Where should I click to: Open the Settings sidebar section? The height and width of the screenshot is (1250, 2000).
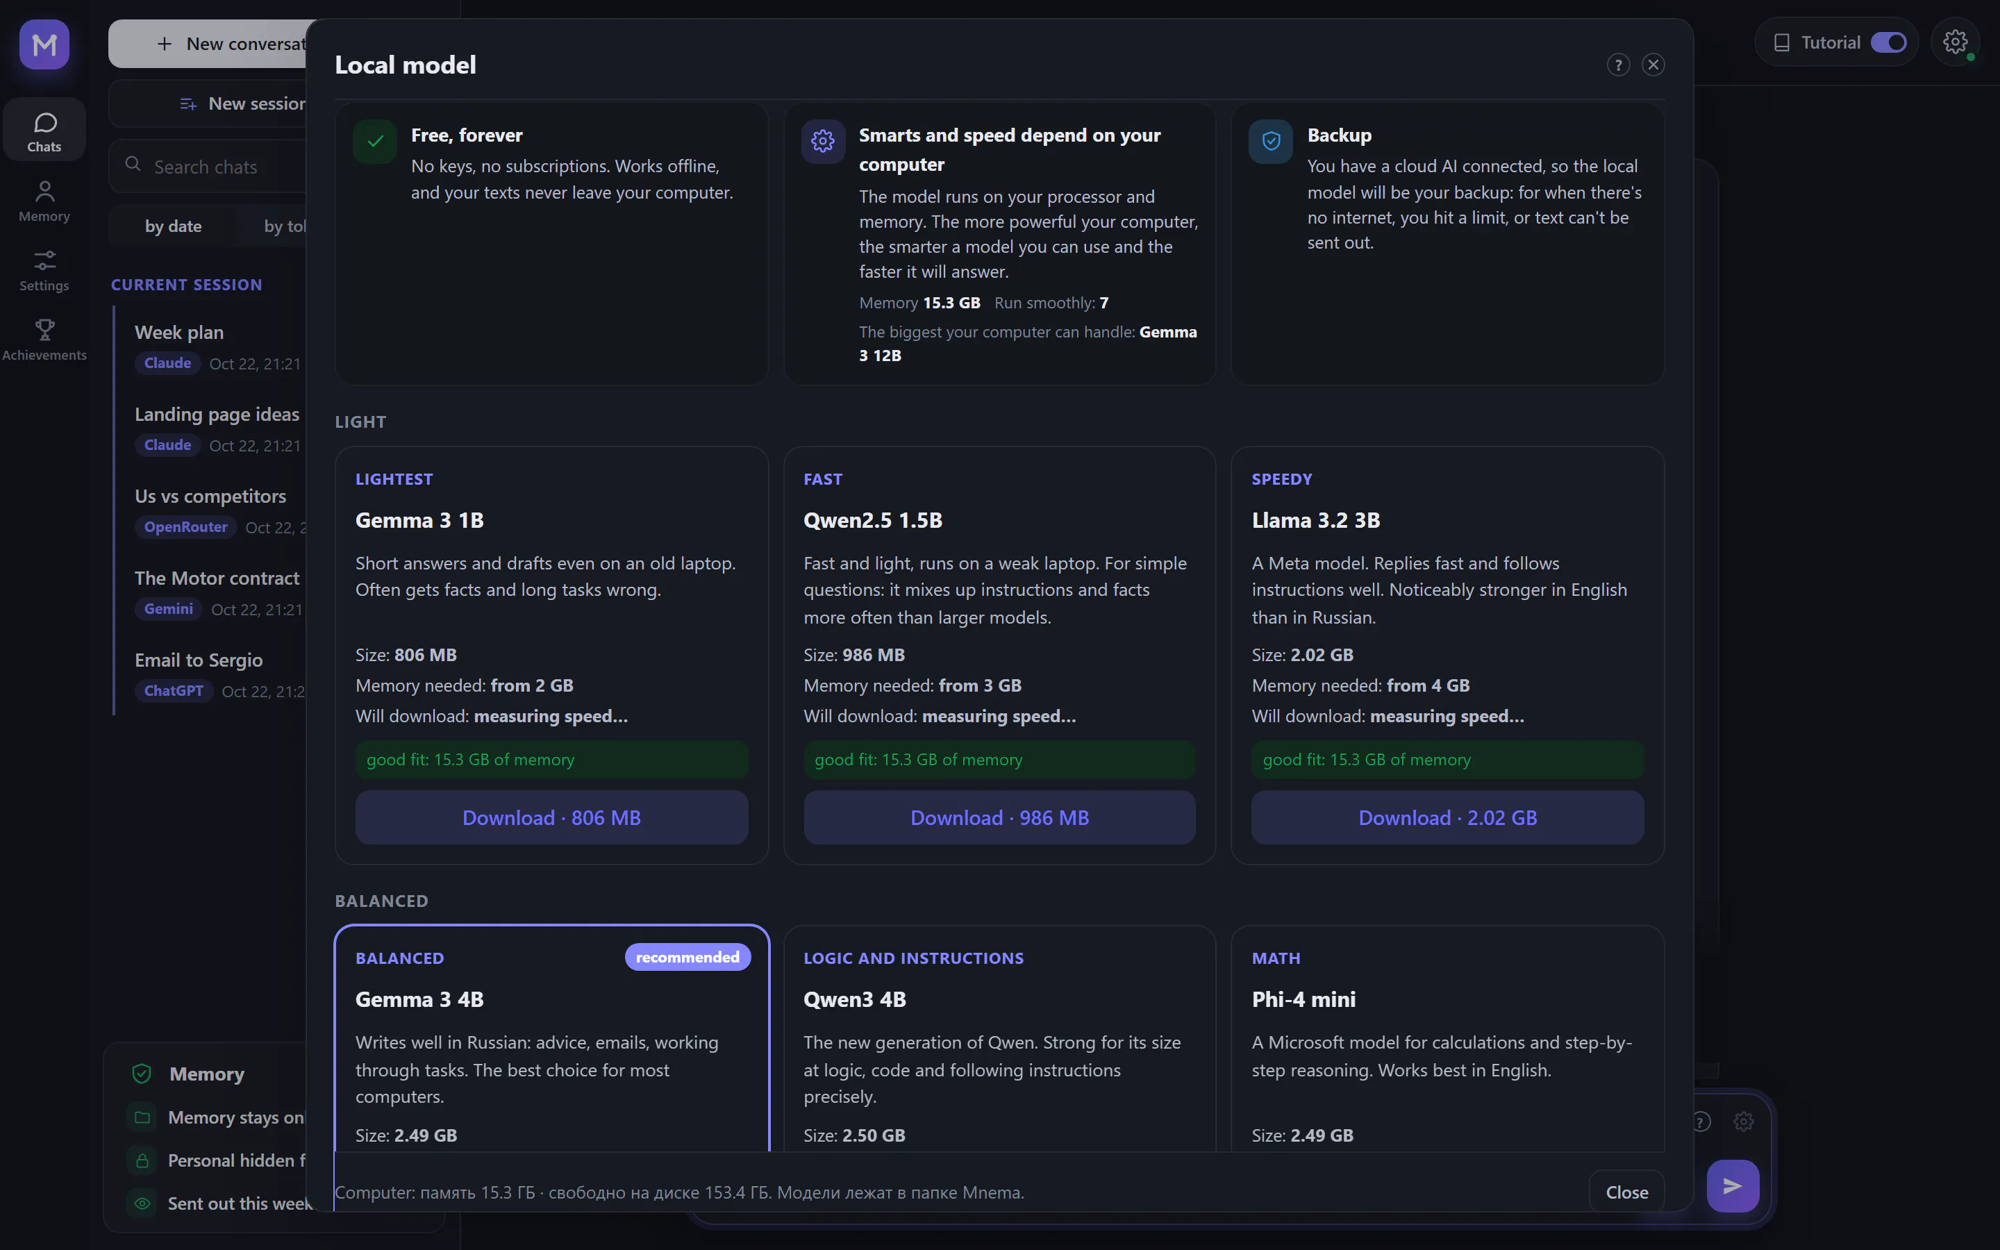(44, 270)
